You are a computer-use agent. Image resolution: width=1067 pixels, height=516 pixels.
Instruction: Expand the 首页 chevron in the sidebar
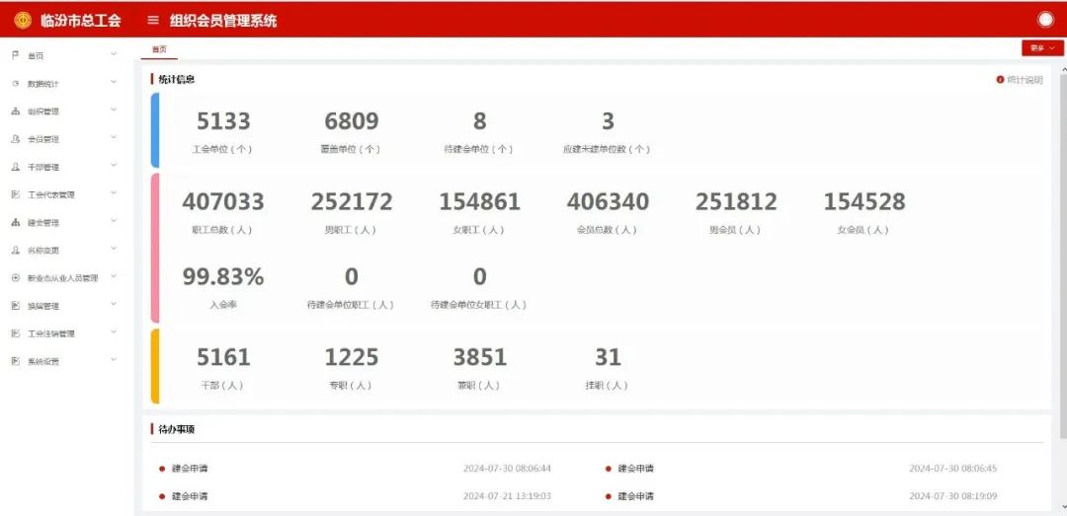point(114,53)
